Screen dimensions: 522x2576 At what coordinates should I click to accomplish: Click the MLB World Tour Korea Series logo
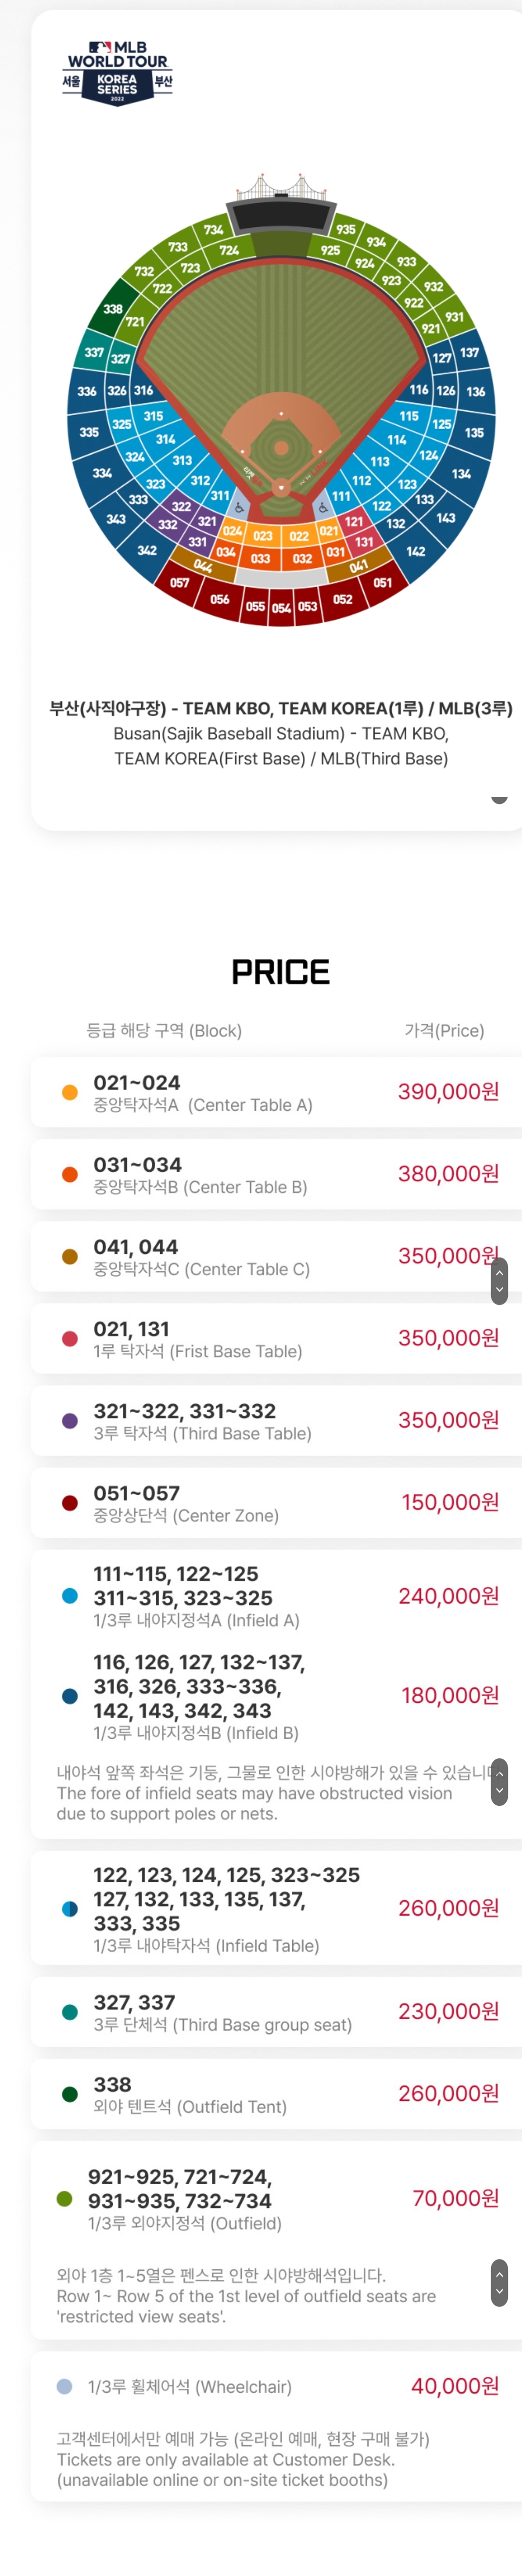(117, 72)
